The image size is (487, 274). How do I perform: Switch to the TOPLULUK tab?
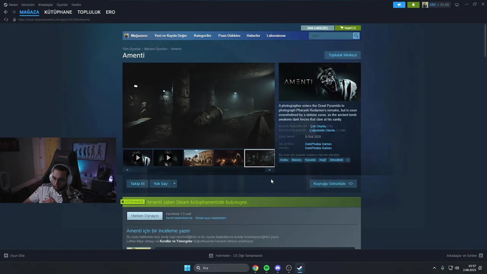[89, 12]
